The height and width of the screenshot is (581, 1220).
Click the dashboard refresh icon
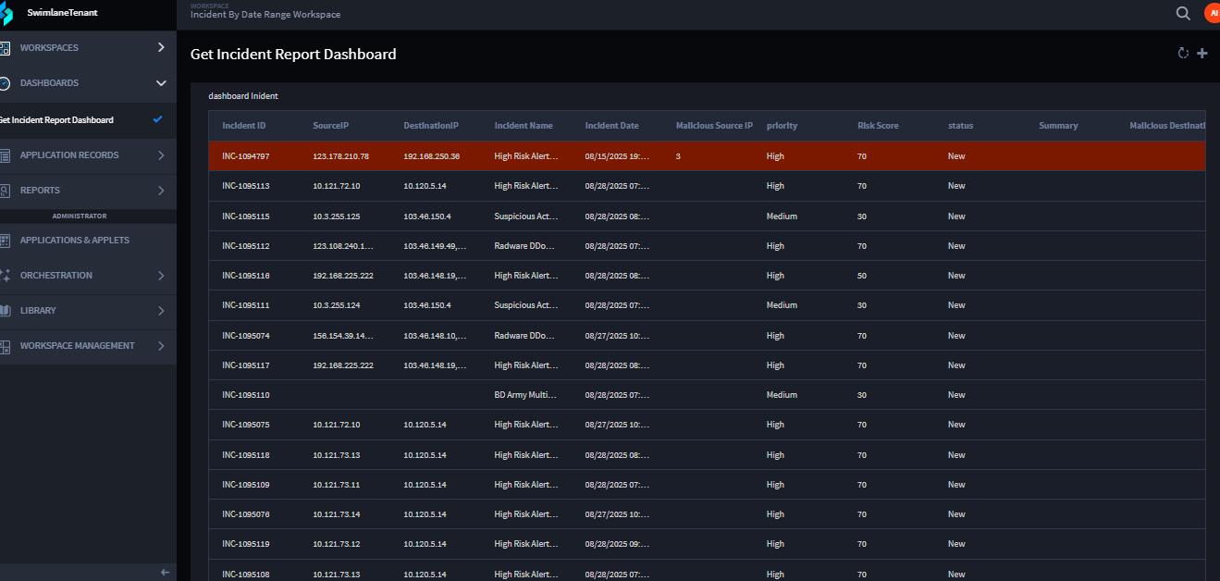(1183, 54)
